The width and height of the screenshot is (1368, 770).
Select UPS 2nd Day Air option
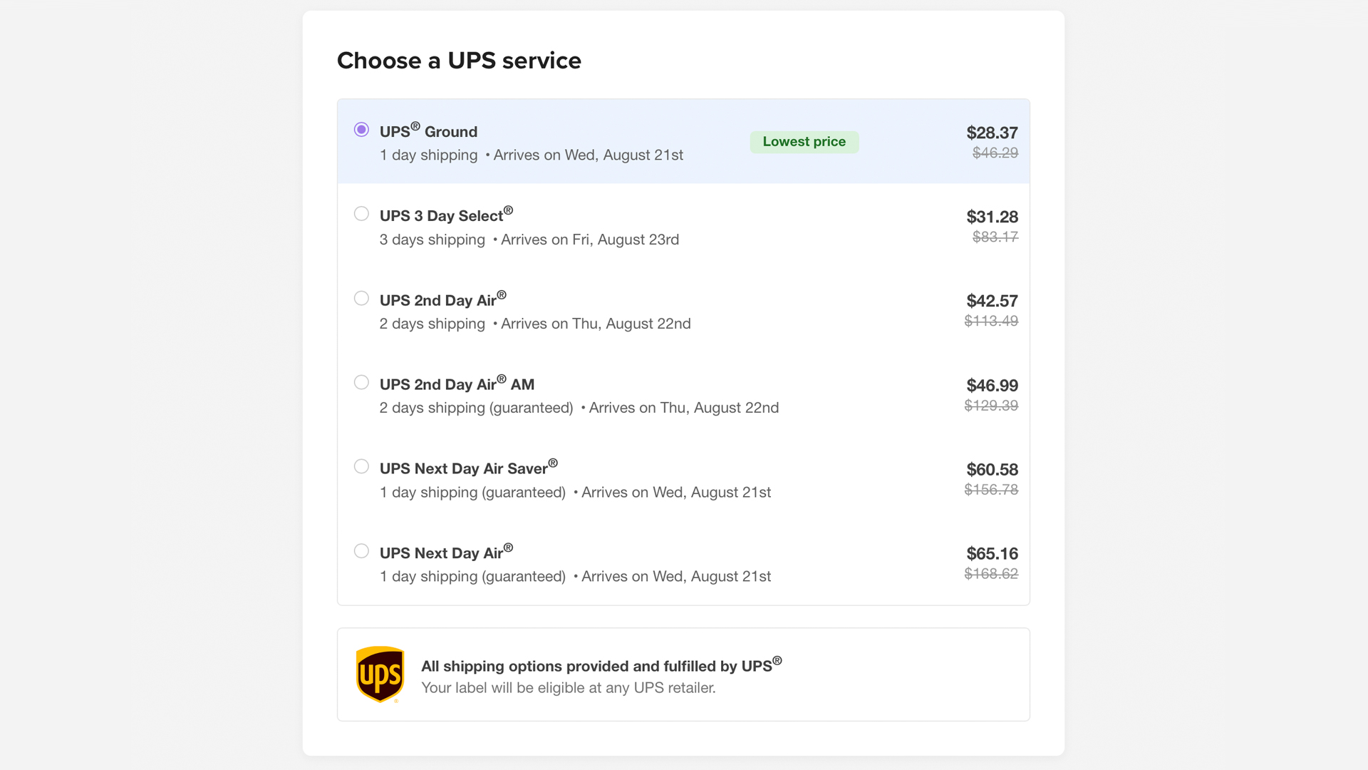361,298
